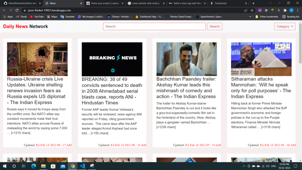Open Mail app from taskbar
This screenshot has height=170, width=302.
[63, 166]
